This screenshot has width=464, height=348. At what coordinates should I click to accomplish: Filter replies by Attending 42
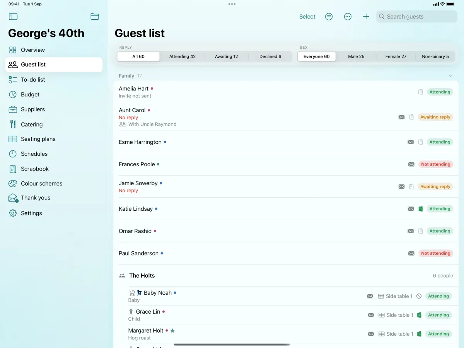183,56
